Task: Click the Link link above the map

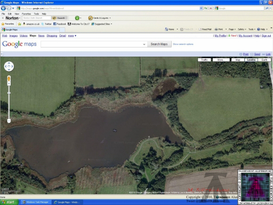Action: [268, 54]
